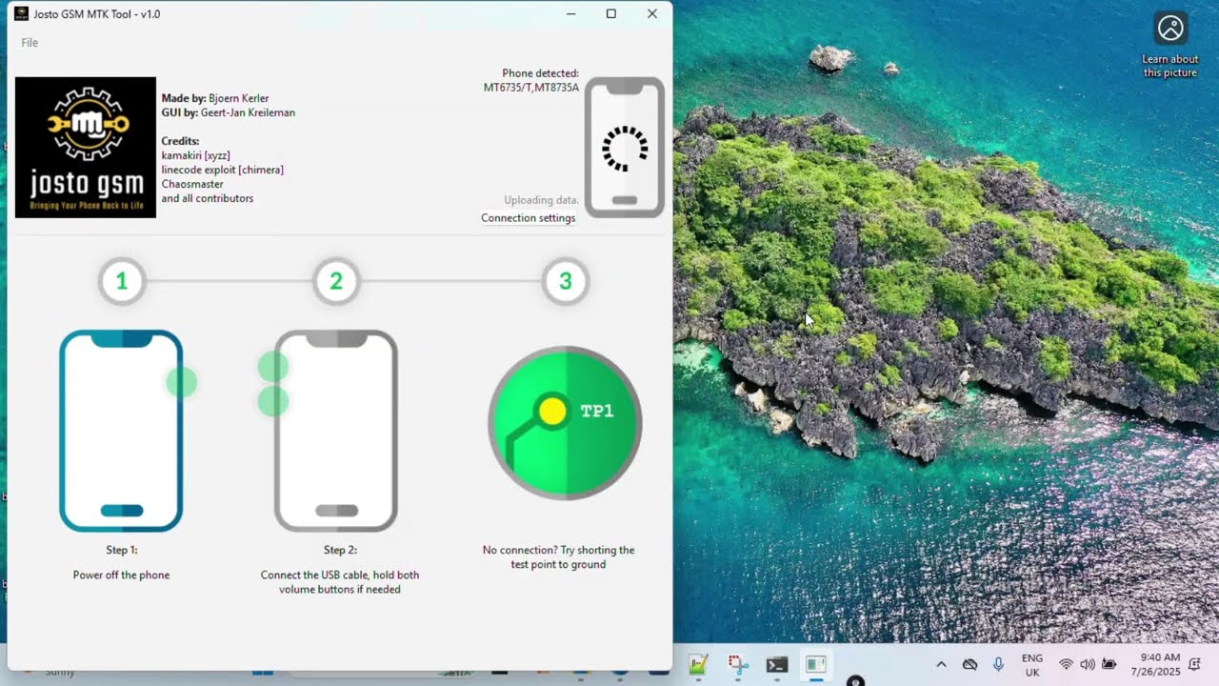The image size is (1219, 686).
Task: Click the 'GUI by: Geert-Jan Kreileman' text
Action: tap(229, 112)
